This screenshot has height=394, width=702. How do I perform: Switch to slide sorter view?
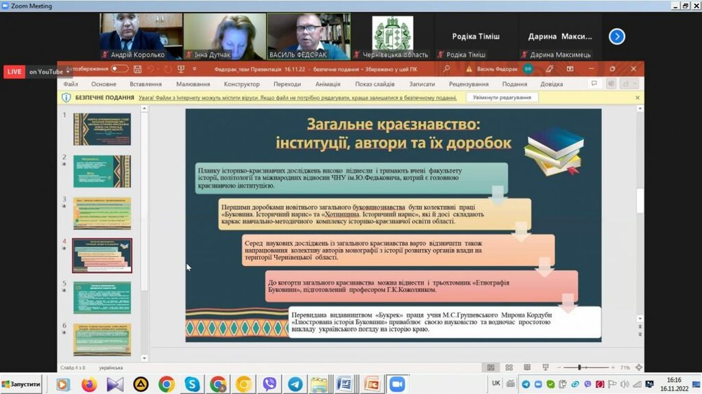[509, 367]
